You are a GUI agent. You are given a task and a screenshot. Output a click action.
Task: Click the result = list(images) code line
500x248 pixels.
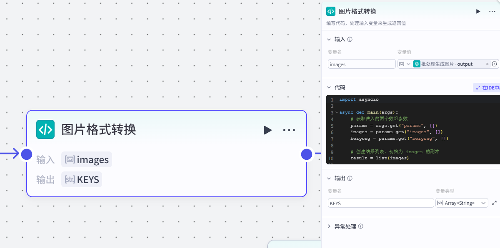pos(380,158)
